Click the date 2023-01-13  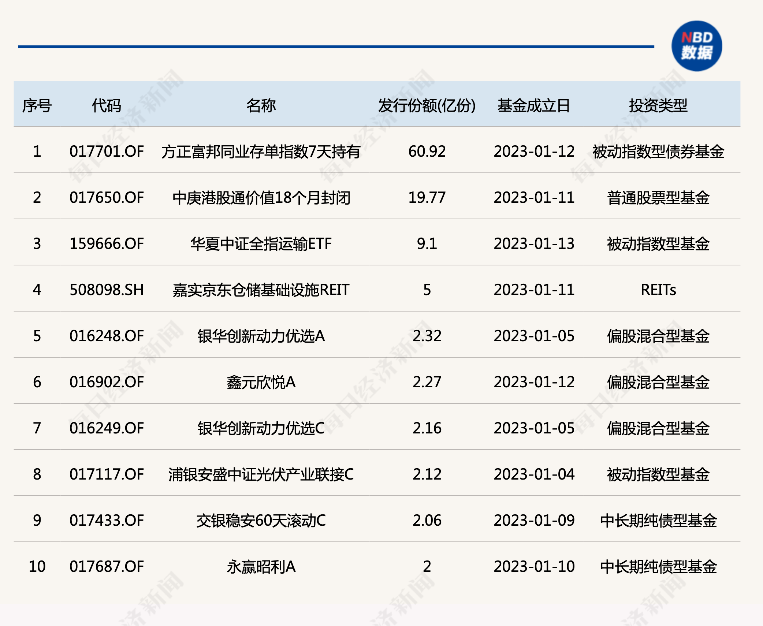[534, 244]
